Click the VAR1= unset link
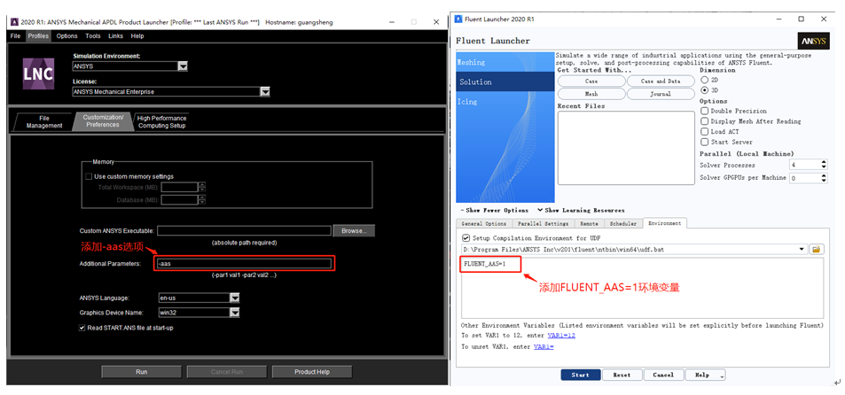 point(544,347)
